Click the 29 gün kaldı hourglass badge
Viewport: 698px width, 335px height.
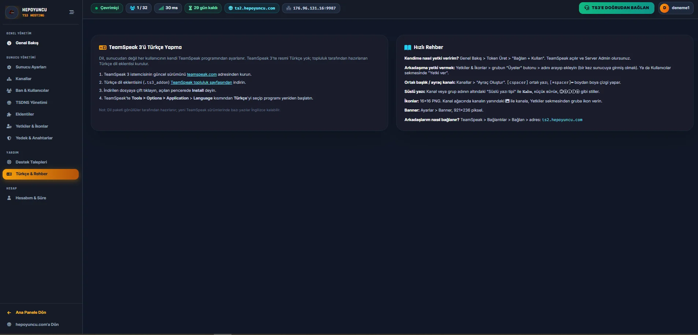point(203,8)
